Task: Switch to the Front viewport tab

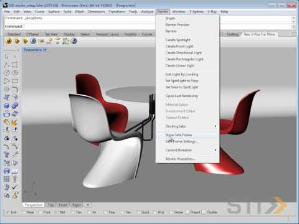Action: [x=63, y=205]
